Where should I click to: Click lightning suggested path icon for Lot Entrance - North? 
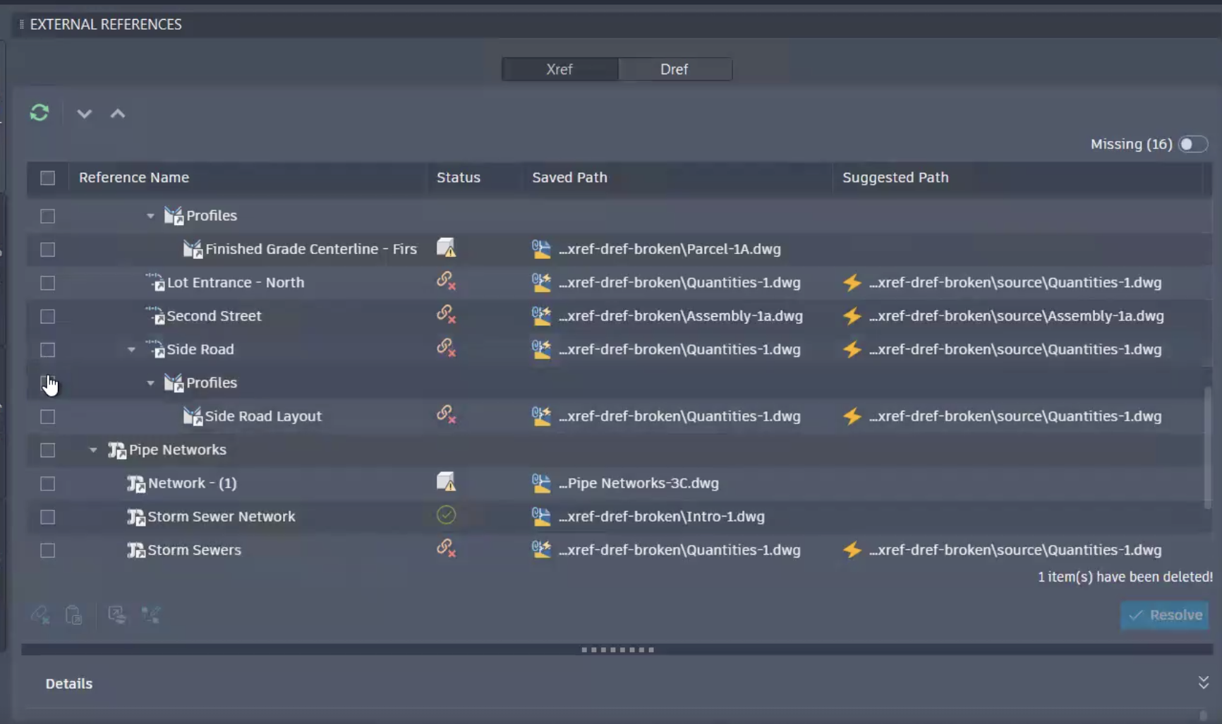(x=852, y=282)
